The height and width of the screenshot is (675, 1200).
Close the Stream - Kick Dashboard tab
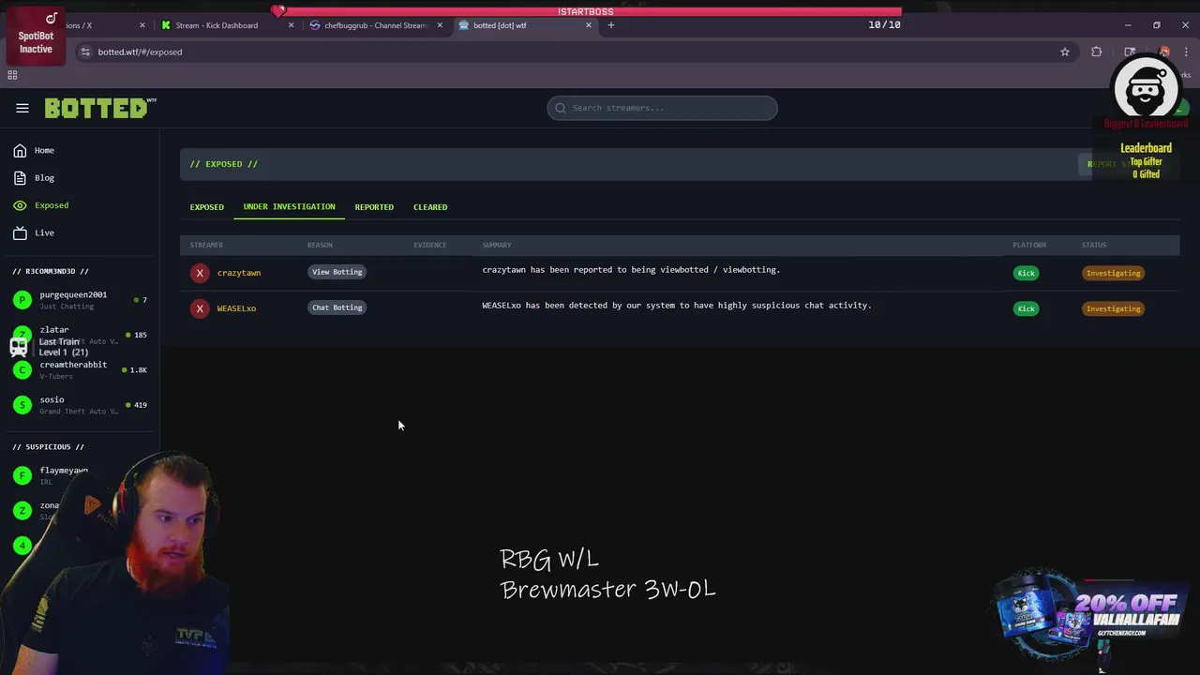tap(291, 25)
